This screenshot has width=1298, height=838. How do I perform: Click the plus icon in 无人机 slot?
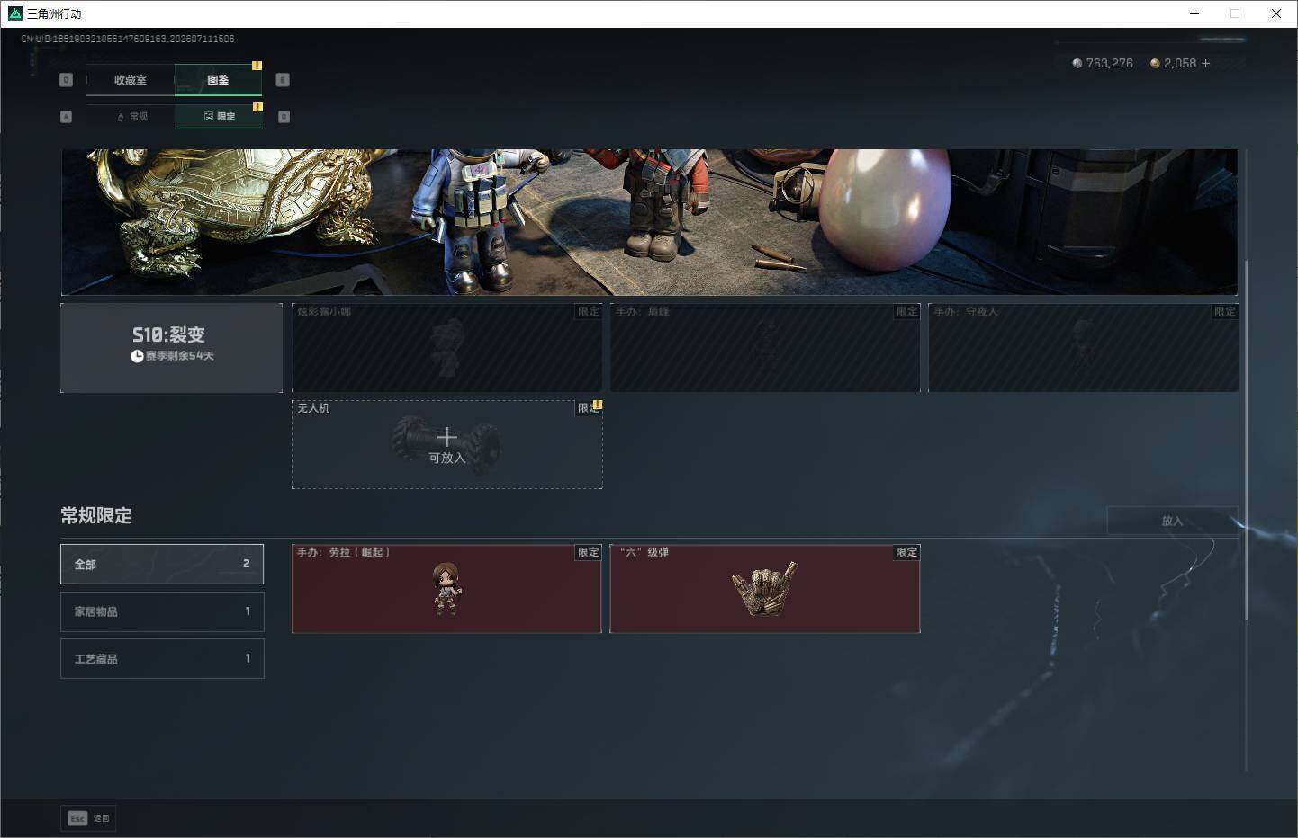(447, 437)
